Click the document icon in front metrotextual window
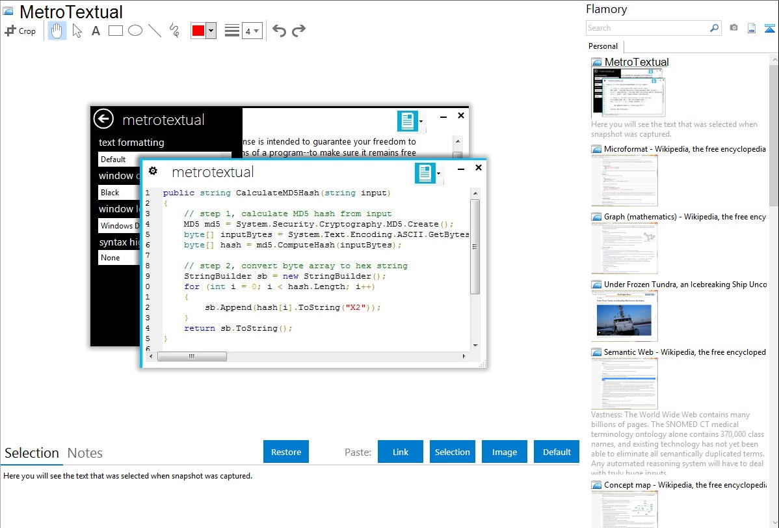The width and height of the screenshot is (779, 528). (425, 173)
